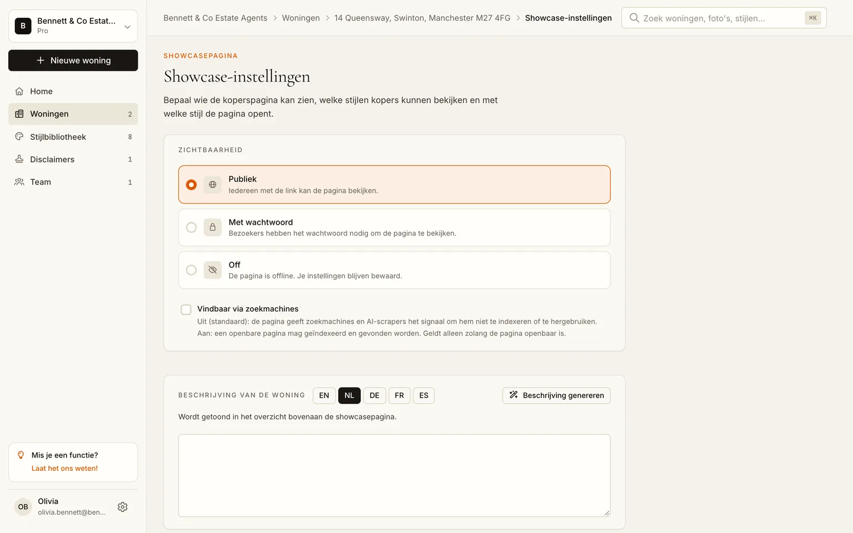The width and height of the screenshot is (853, 533).
Task: Click the Nieuwe woning button
Action: point(73,61)
